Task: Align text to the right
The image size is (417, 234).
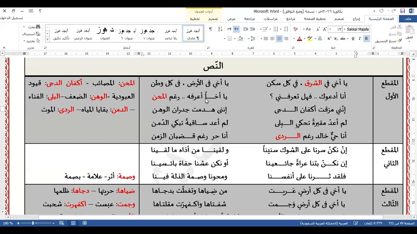Action: [286, 38]
